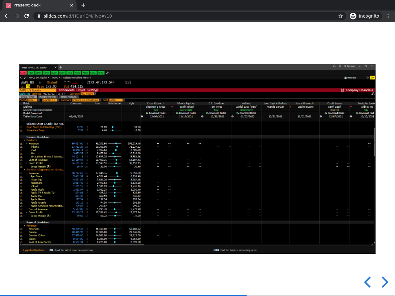The width and height of the screenshot is (395, 296).
Task: Click the green MENU key
Action: pos(77,73)
